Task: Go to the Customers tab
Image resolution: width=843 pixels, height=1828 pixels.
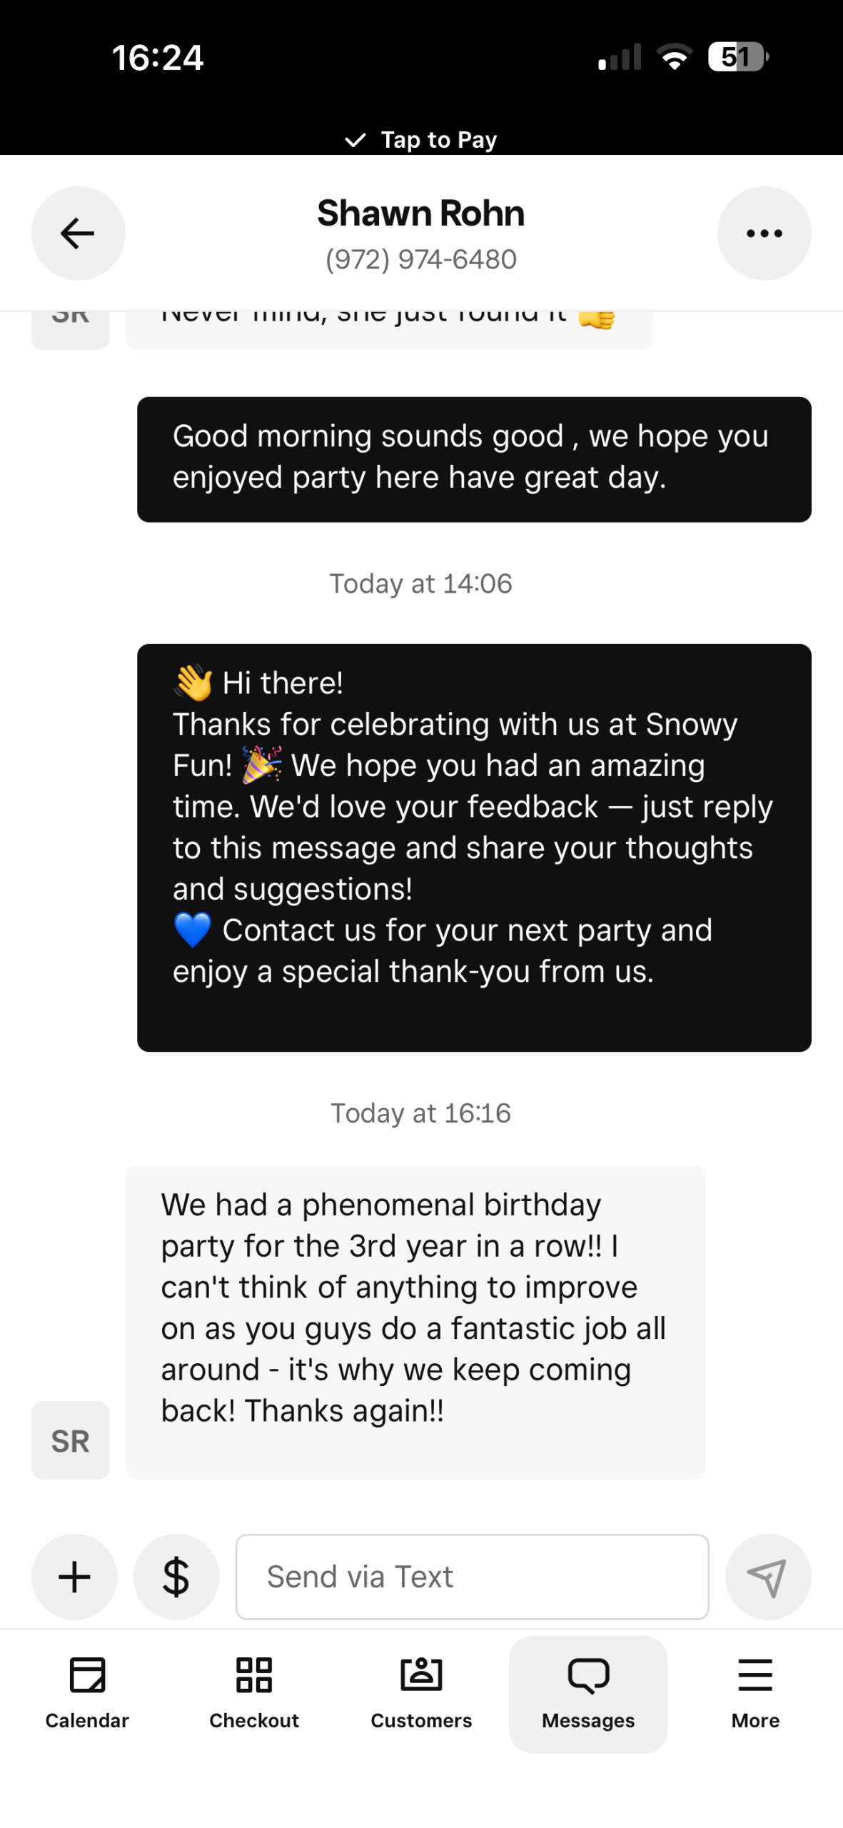Action: (421, 1692)
